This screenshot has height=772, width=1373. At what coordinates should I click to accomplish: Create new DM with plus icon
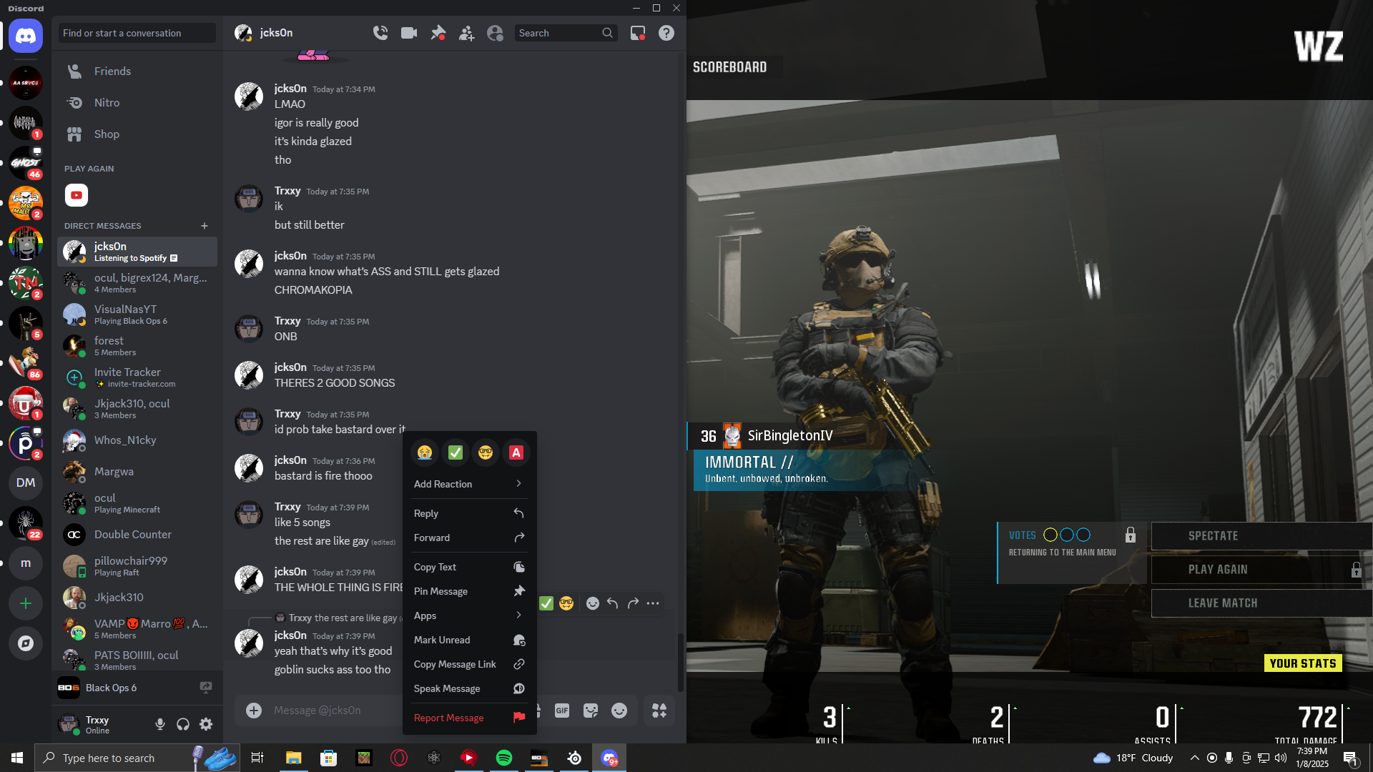click(205, 226)
